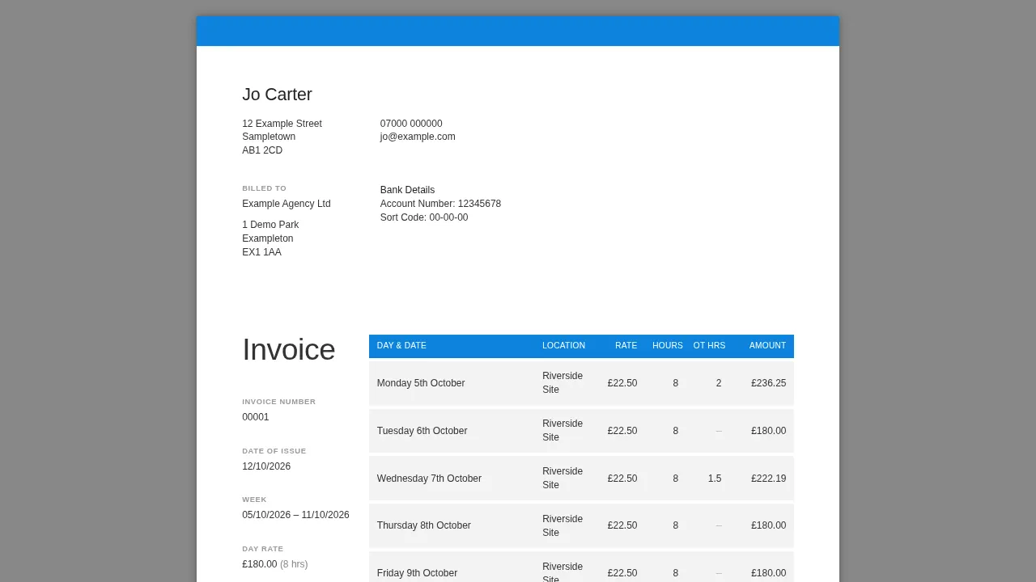Click the £22.50 rate in Friday row
This screenshot has height=582, width=1036.
622,573
